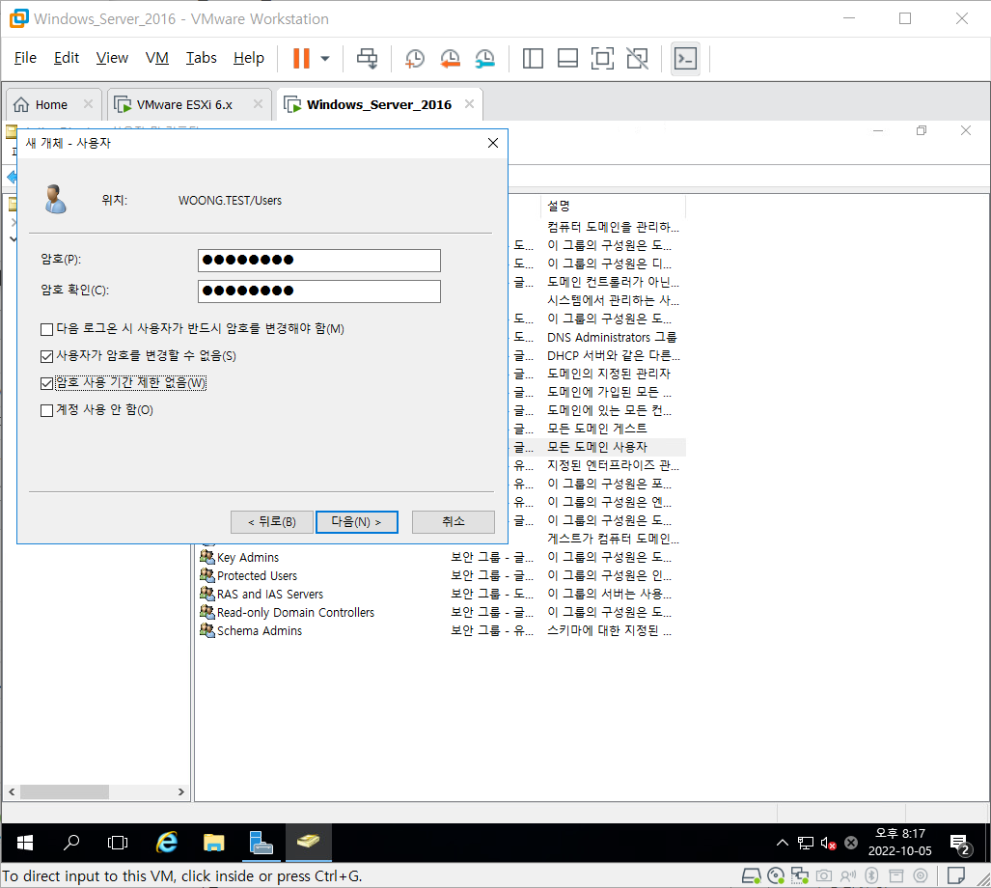Enable must change password at next logon
991x888 pixels.
click(46, 329)
